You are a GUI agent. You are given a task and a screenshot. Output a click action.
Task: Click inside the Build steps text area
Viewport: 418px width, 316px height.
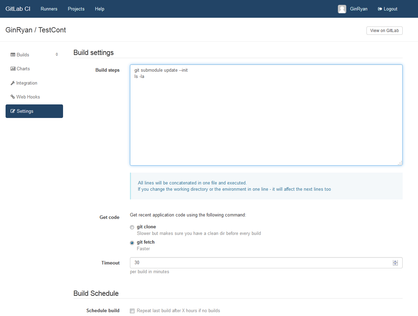(266, 115)
